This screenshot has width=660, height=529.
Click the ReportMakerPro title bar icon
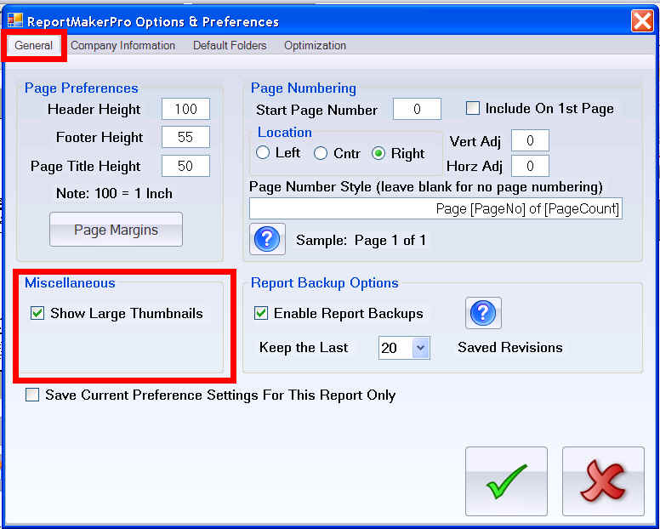(x=14, y=21)
